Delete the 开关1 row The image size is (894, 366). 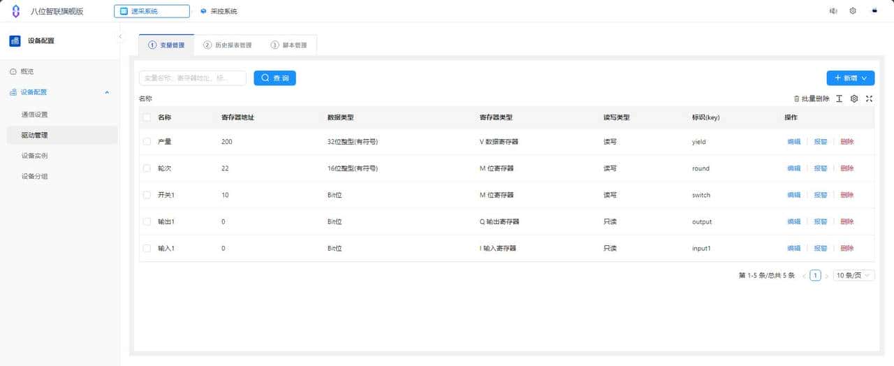pyautogui.click(x=847, y=195)
